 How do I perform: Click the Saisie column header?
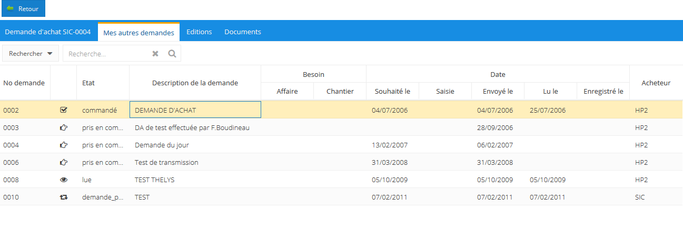445,91
